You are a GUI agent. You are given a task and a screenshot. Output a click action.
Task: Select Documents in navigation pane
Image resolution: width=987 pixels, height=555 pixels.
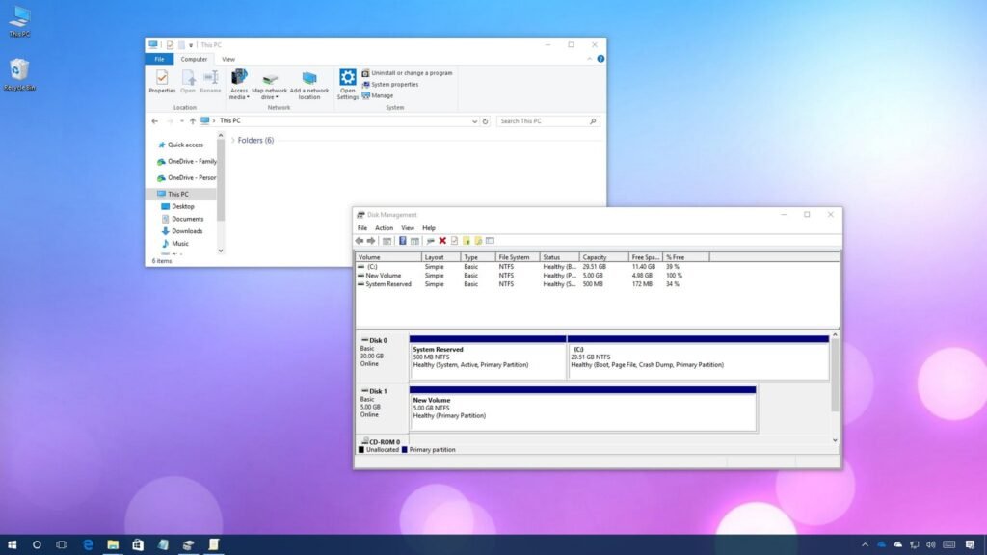coord(182,219)
